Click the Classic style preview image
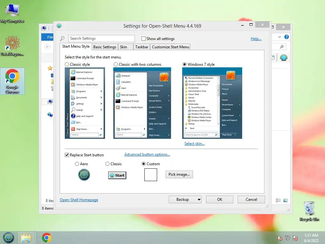 point(85,103)
